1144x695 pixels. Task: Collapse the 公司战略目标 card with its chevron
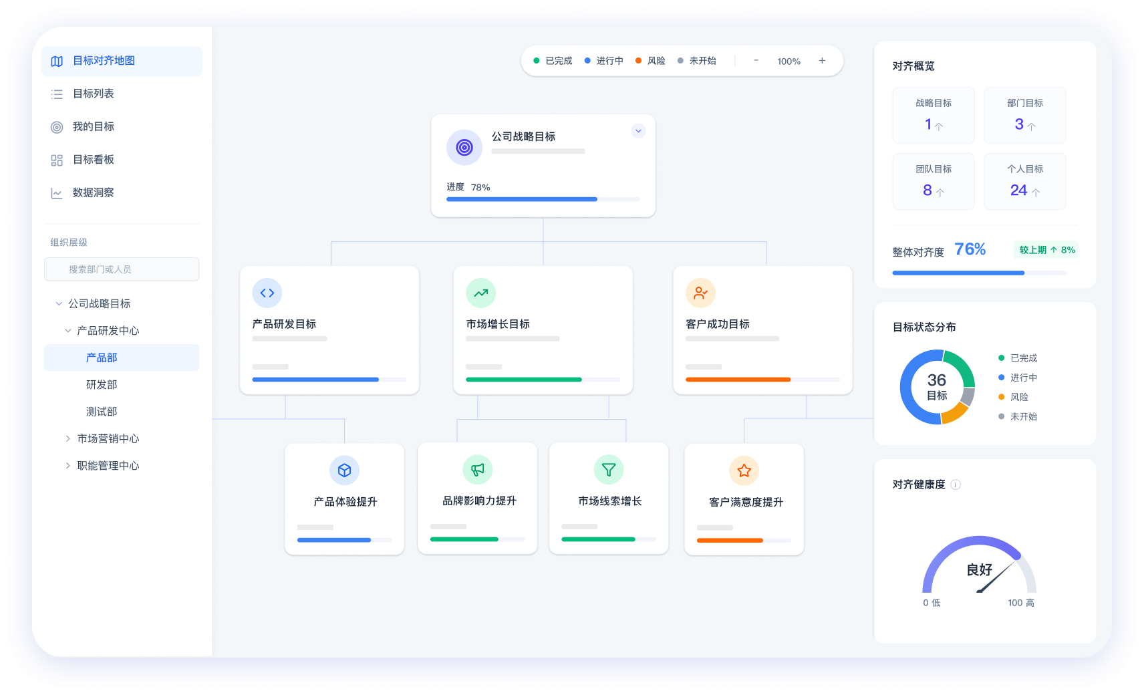coord(638,131)
